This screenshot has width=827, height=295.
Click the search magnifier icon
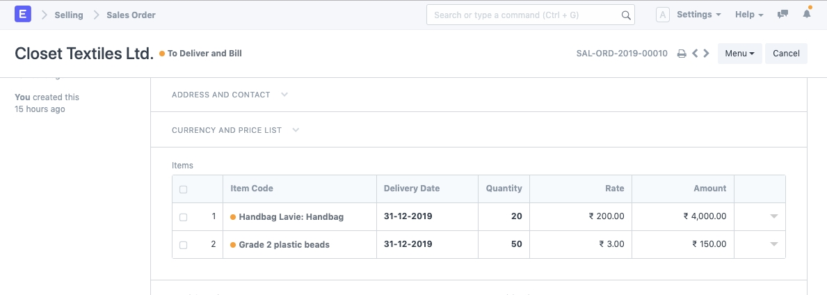[x=625, y=15]
